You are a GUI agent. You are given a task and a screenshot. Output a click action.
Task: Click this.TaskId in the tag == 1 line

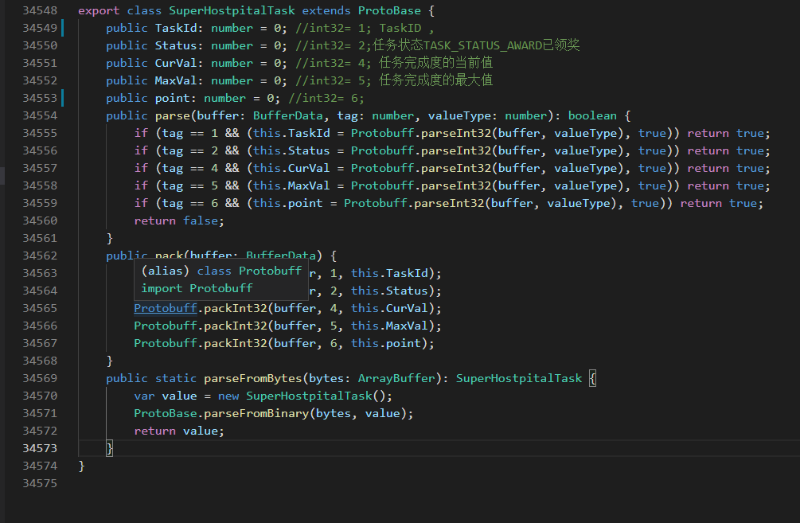click(x=291, y=133)
